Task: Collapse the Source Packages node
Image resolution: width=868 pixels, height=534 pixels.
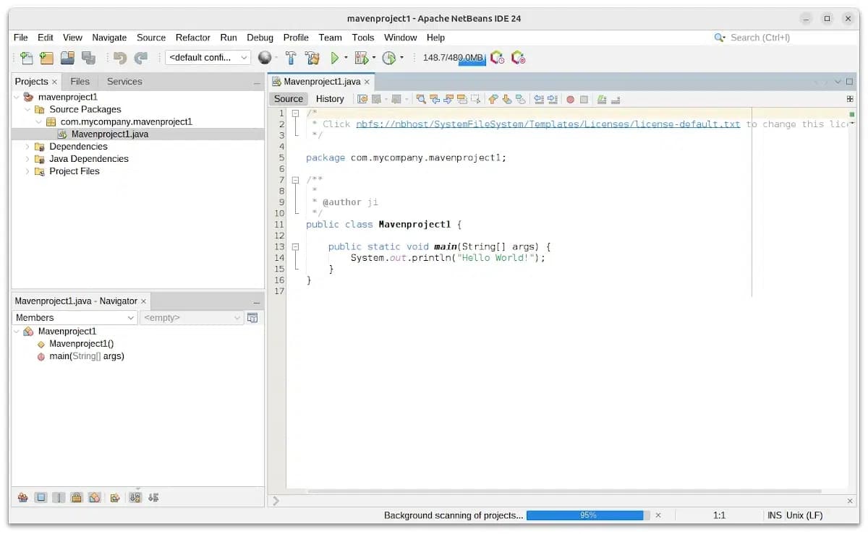Action: (28, 109)
